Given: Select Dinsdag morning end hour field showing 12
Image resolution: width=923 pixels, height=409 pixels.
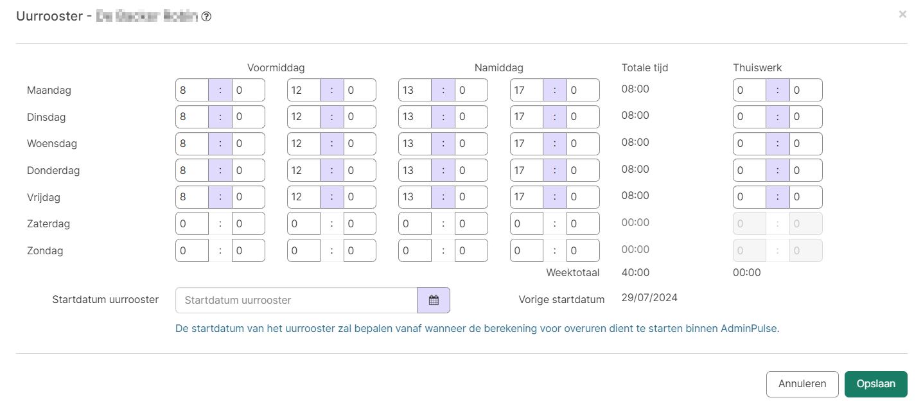Looking at the screenshot, I should point(304,117).
